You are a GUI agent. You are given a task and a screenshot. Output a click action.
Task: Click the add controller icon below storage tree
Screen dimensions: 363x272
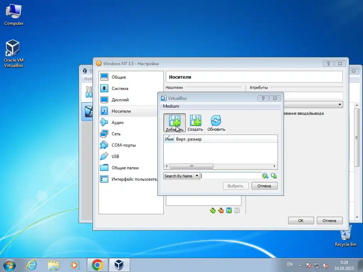213,210
